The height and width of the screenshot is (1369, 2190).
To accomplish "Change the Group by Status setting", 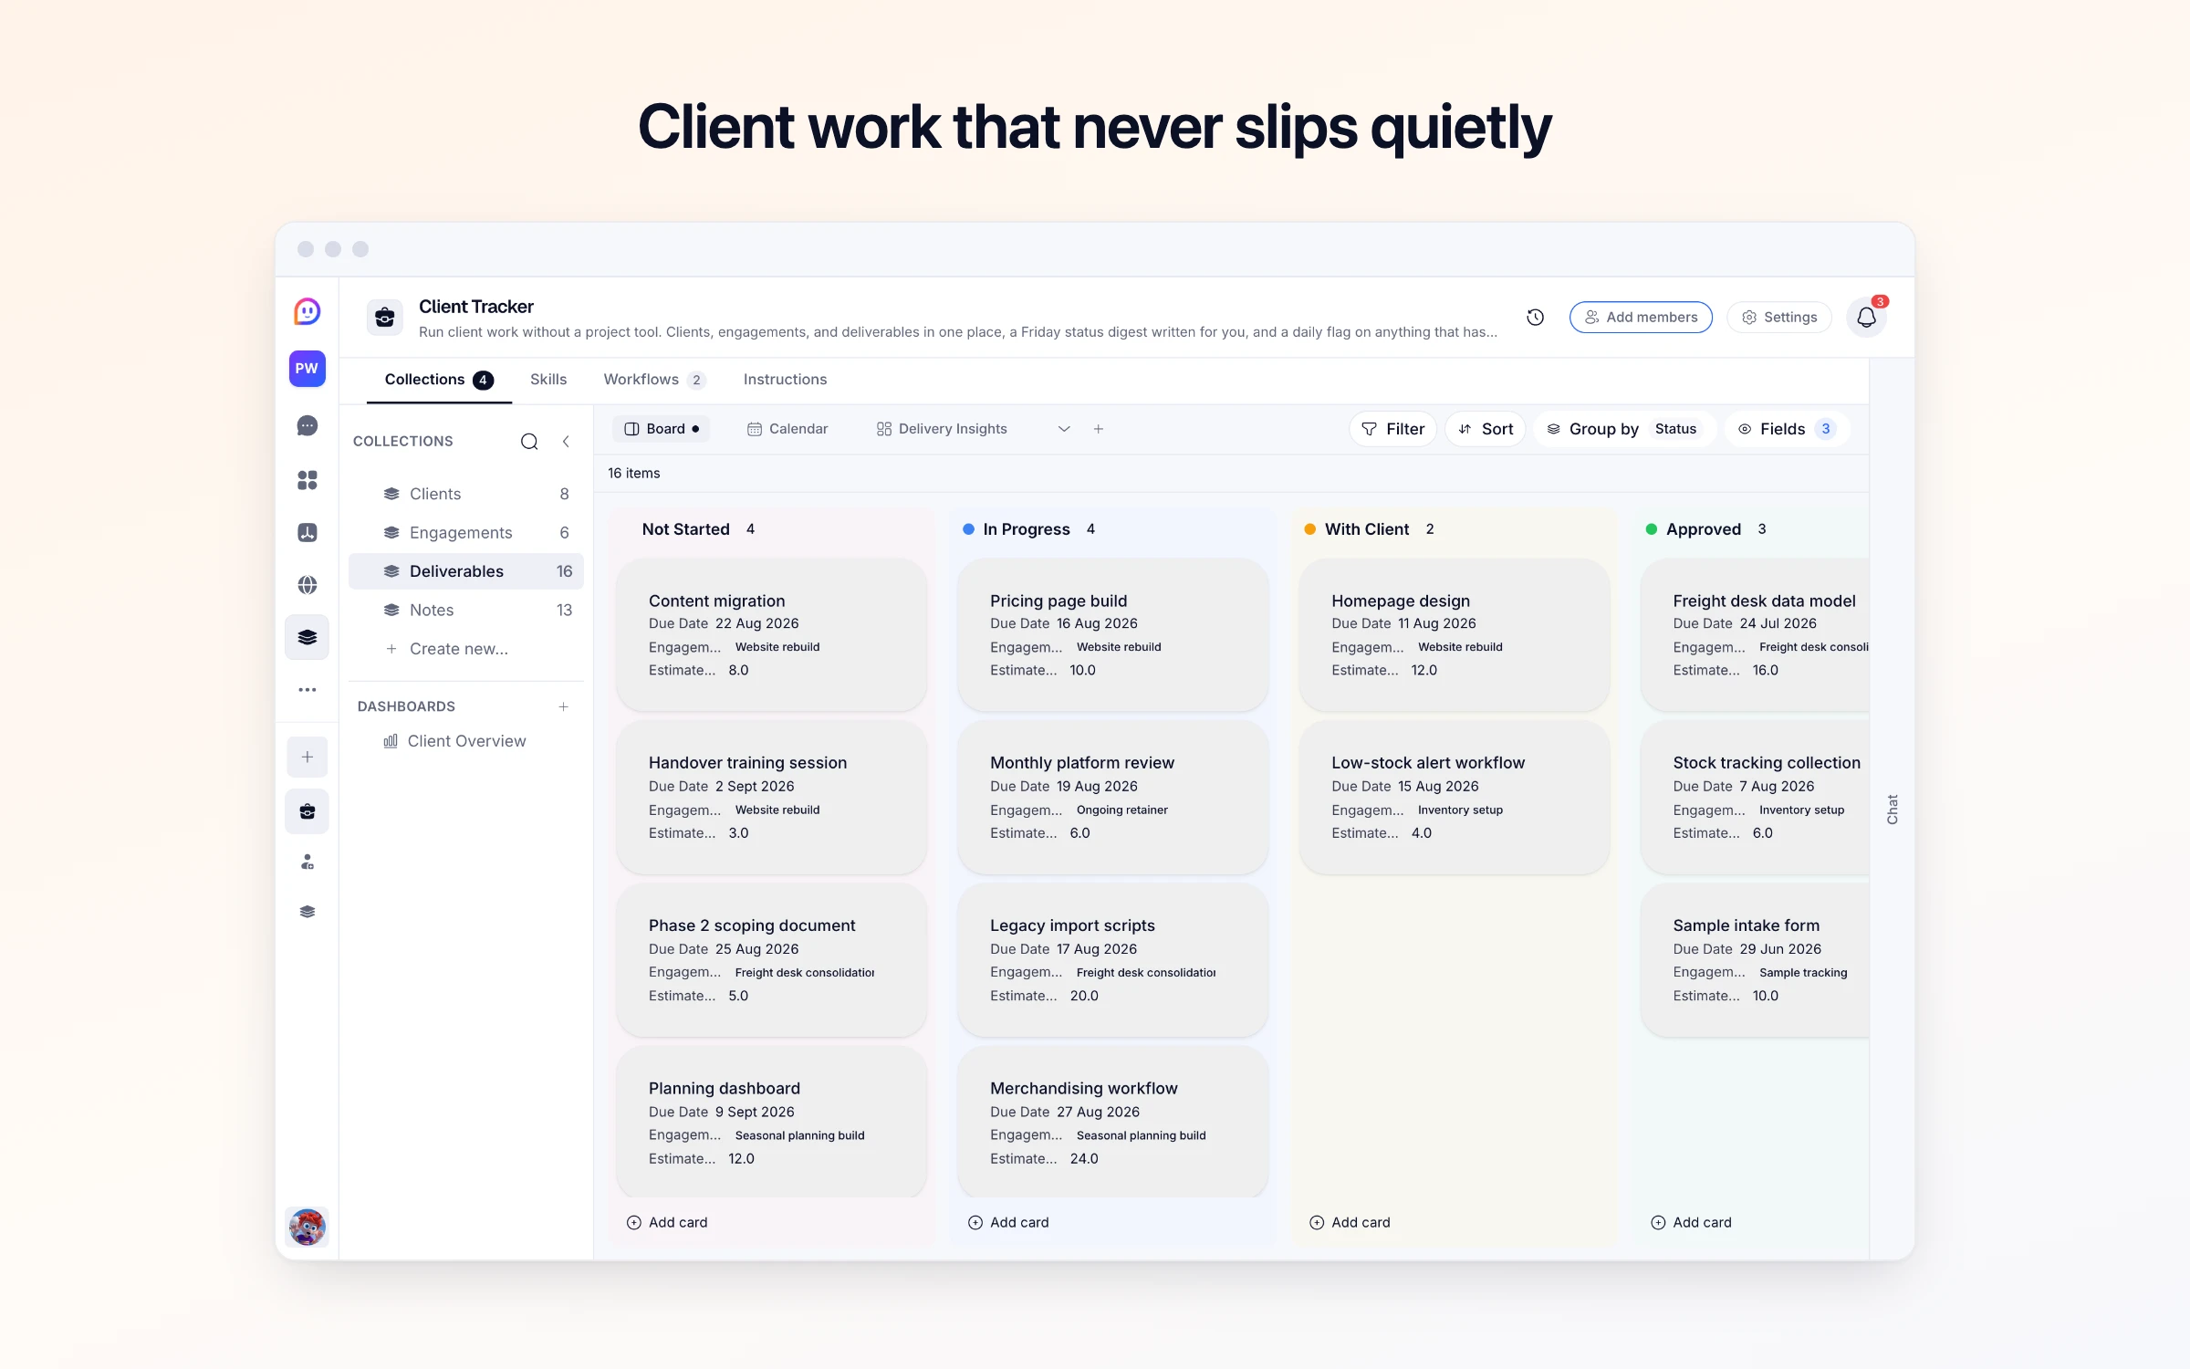I will click(x=1624, y=429).
